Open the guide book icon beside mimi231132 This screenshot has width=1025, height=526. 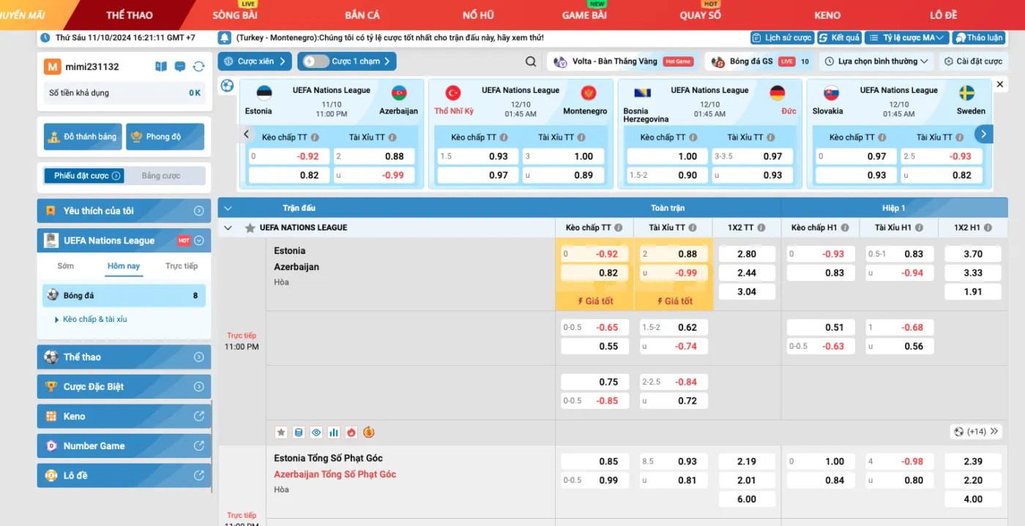pos(161,67)
